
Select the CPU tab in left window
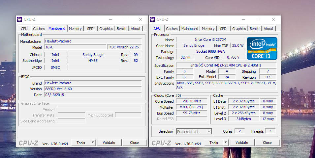point(24,29)
